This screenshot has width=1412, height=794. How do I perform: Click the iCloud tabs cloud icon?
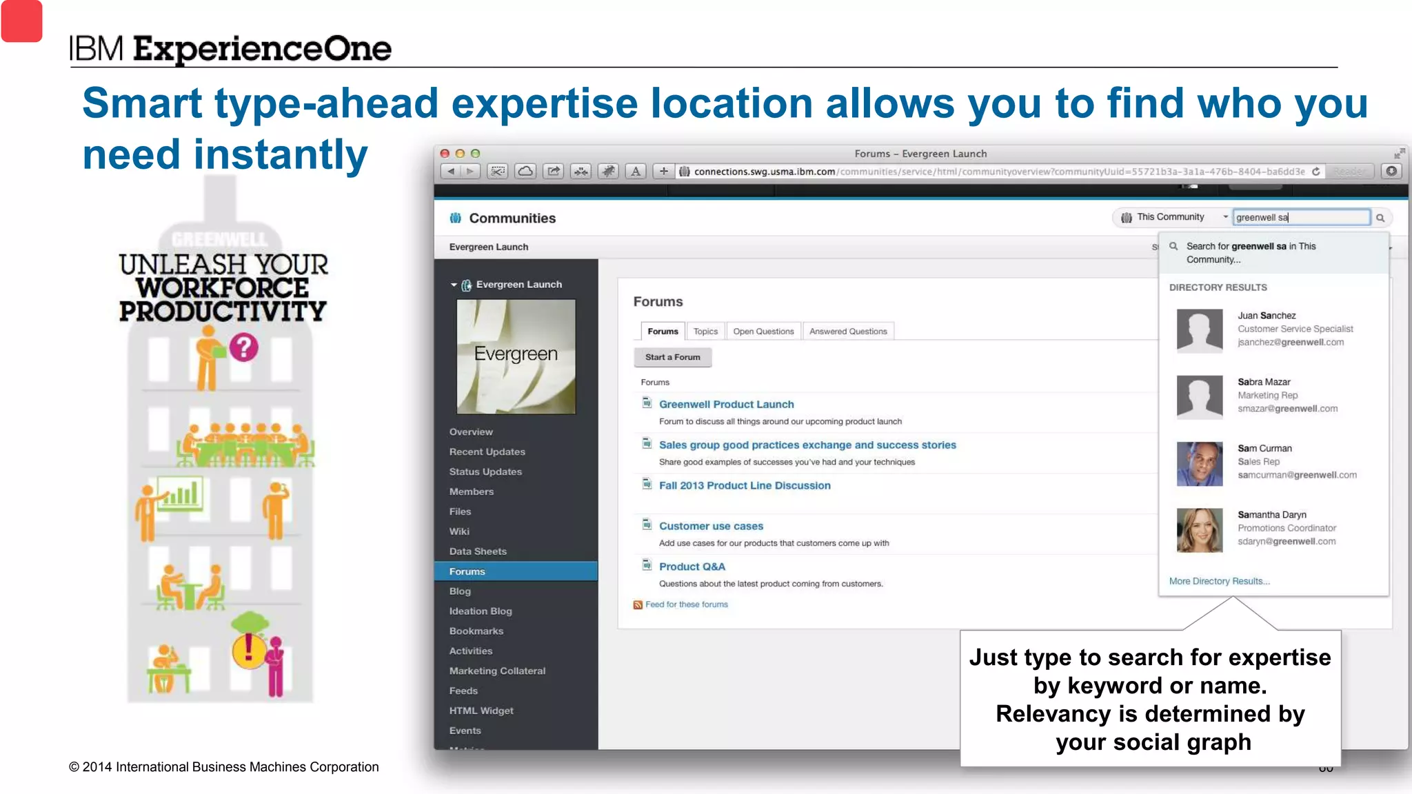[525, 172]
